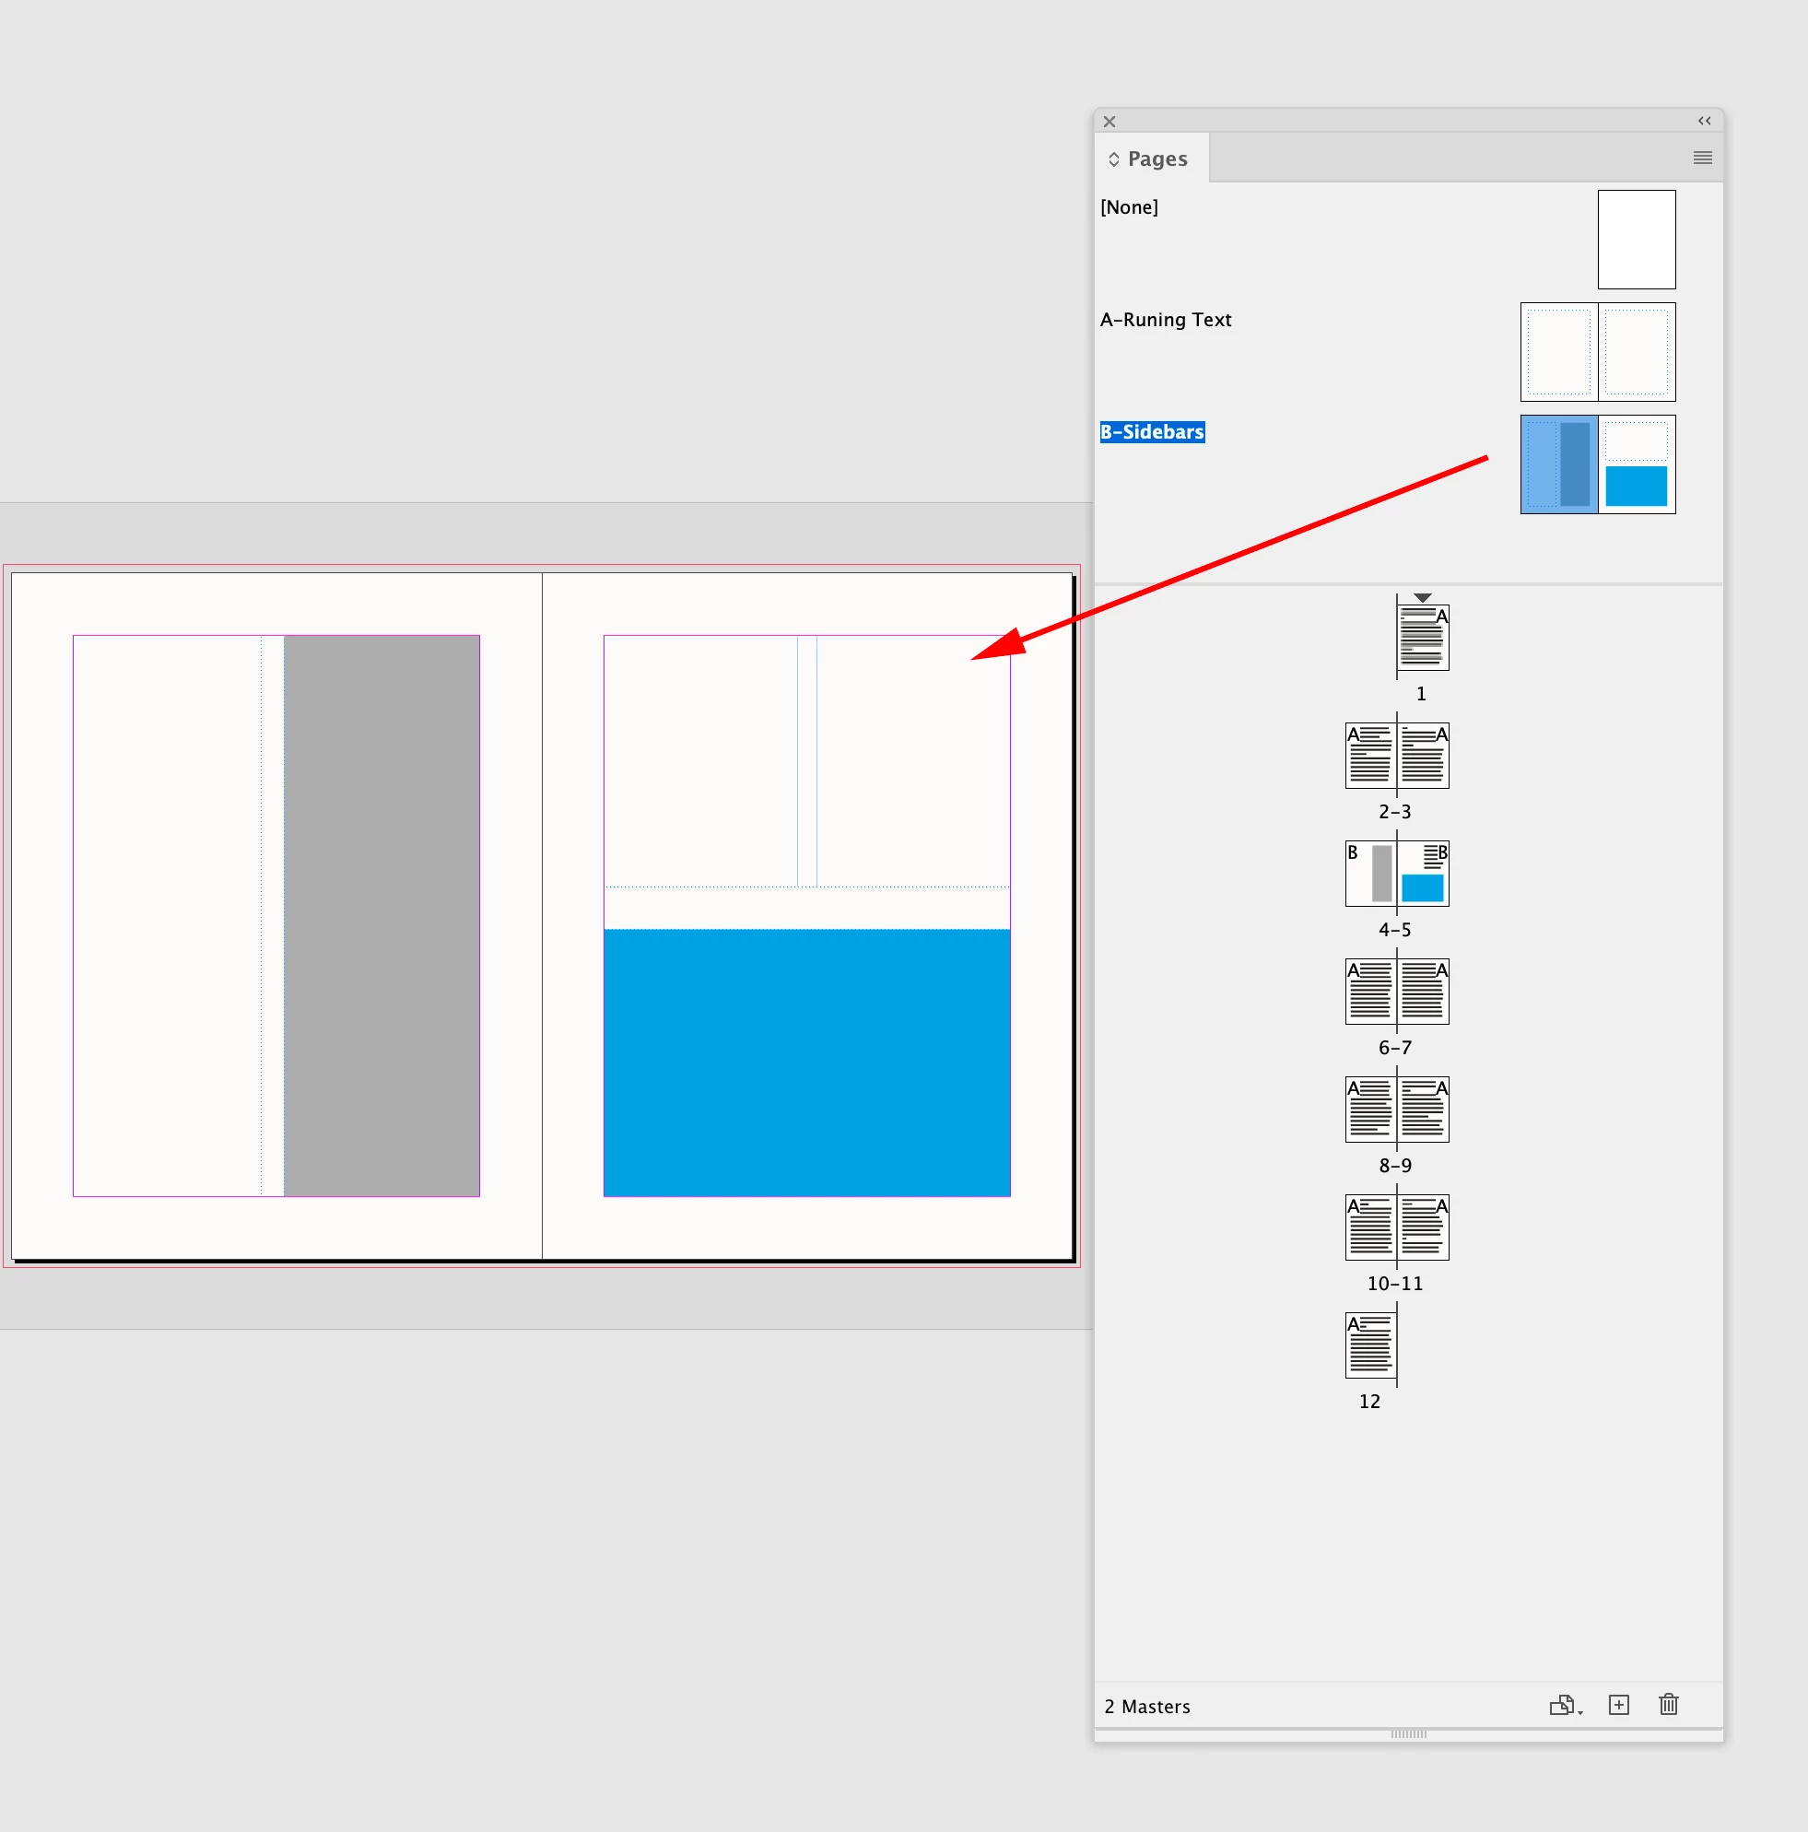Click the gray sidebar rectangle on canvas
This screenshot has width=1808, height=1832.
point(382,915)
